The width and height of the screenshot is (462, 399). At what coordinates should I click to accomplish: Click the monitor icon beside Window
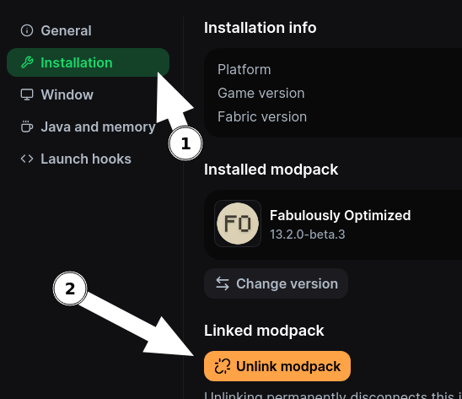click(27, 94)
